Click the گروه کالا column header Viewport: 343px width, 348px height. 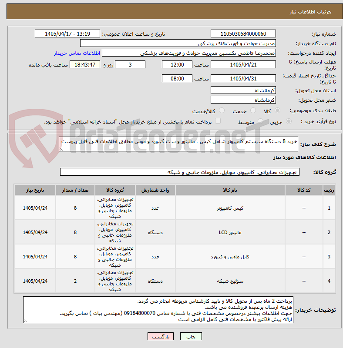tap(115, 190)
